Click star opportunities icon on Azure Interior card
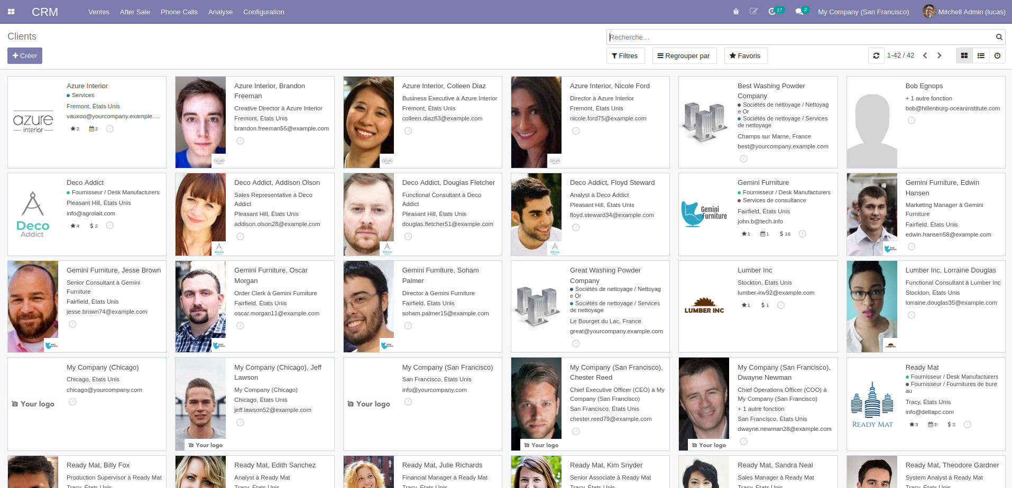The width and height of the screenshot is (1012, 488). [75, 129]
